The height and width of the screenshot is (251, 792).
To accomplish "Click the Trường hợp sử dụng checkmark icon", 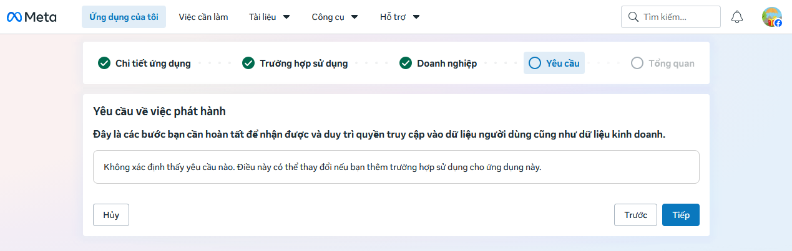I will [x=248, y=63].
